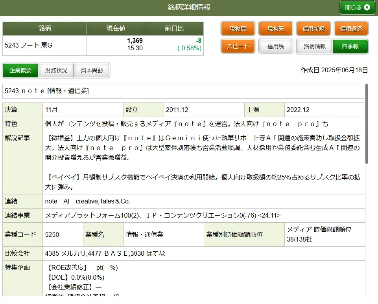Switch to 銘柄情報 view

(x=314, y=46)
